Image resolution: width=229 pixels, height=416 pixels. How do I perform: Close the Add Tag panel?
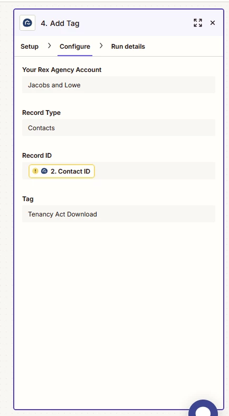tap(213, 23)
